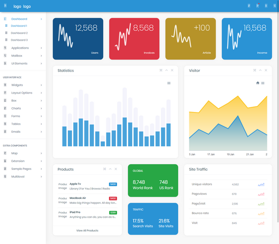279x244 pixels.
Task: Click the blue Traffic card
Action: point(153,219)
